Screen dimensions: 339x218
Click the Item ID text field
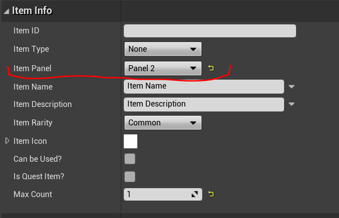point(210,31)
